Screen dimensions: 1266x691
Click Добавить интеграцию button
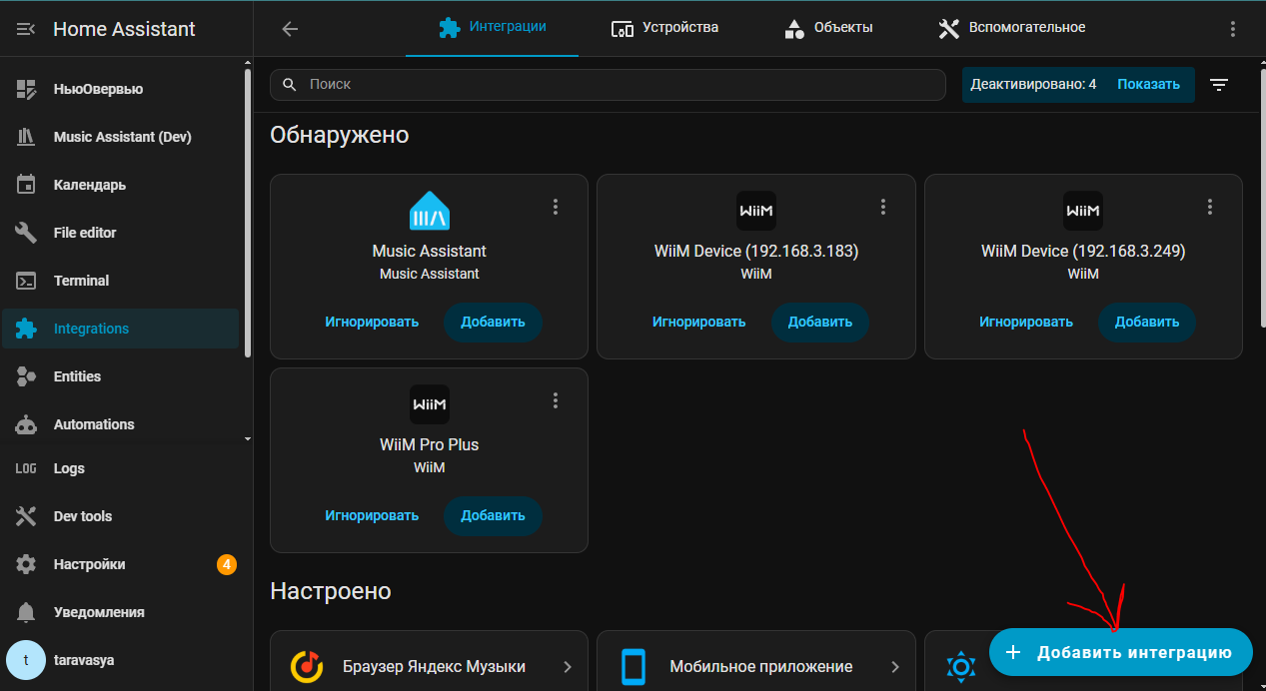(x=1121, y=652)
